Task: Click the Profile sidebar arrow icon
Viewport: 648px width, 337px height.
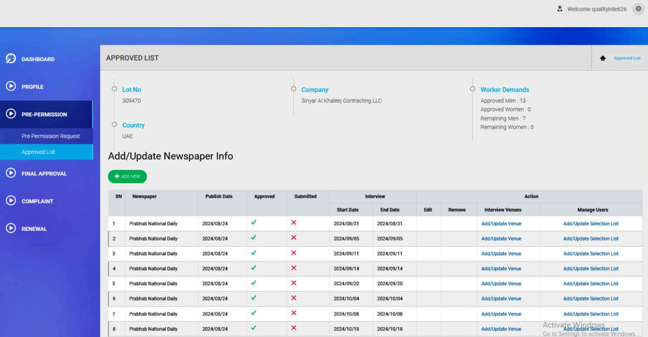Action: tap(11, 86)
